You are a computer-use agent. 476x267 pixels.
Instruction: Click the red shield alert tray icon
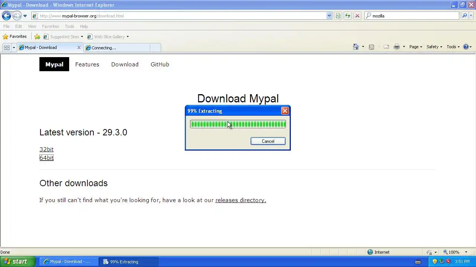(448, 261)
